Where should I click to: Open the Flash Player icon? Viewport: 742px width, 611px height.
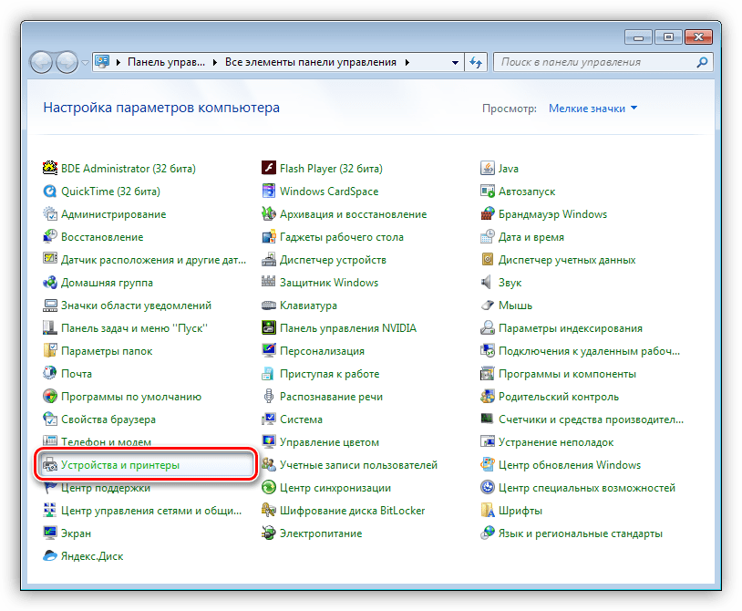point(269,169)
